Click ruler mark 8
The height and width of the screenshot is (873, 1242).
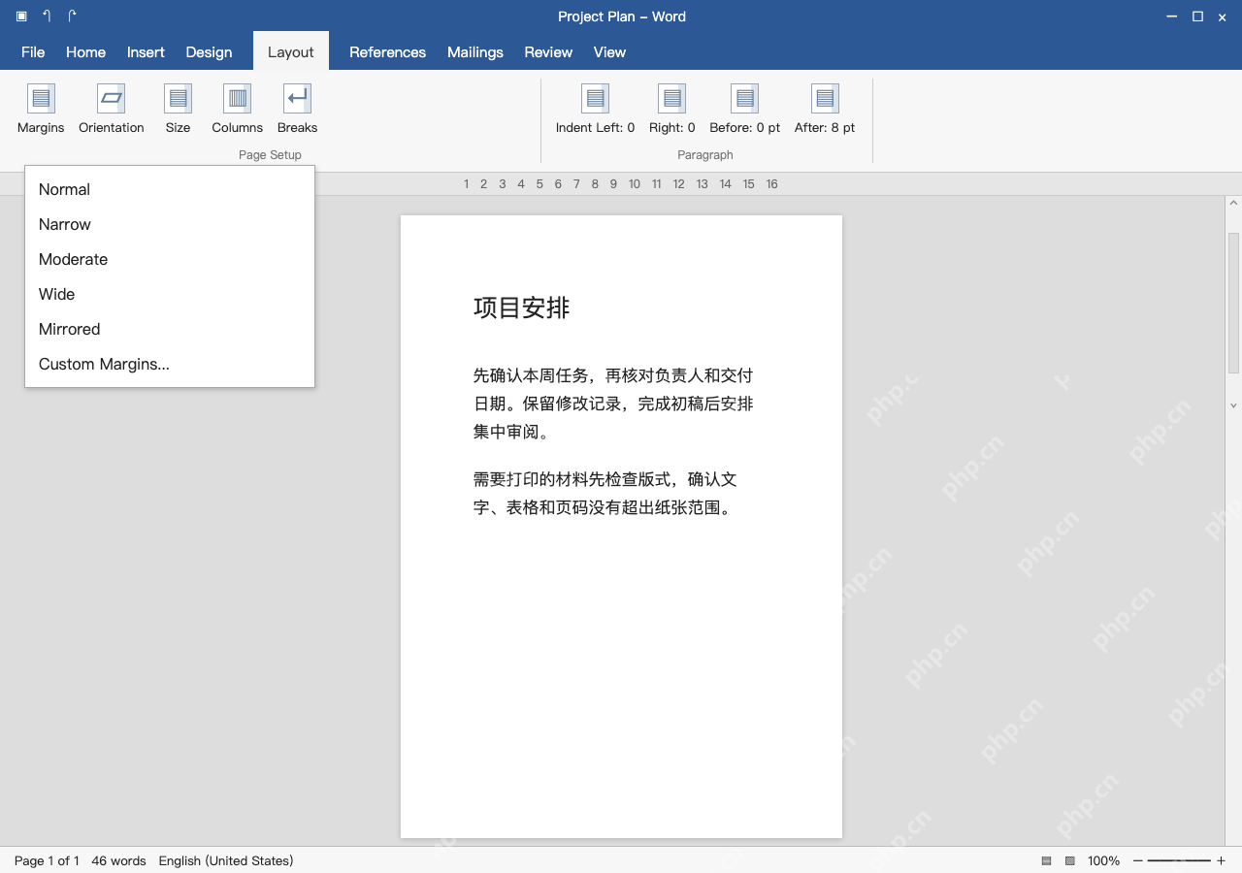tap(595, 184)
